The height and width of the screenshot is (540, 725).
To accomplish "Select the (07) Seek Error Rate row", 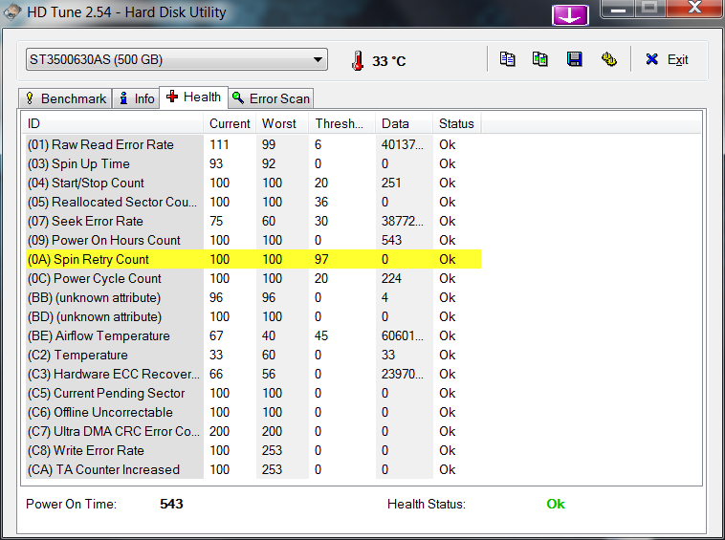I will [253, 222].
